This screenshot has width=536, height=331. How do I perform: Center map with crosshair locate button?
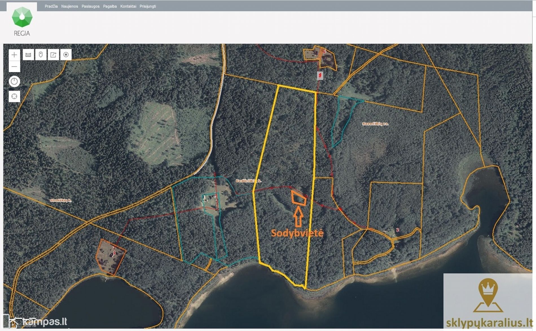[14, 97]
